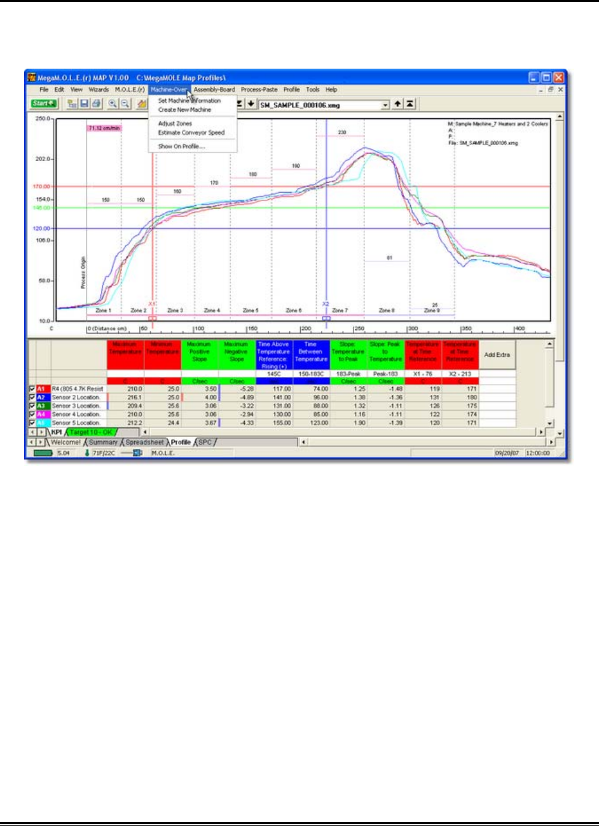
Task: Click the sheet tabs scroll-left arrow near Welcome!
Action: (x=32, y=442)
